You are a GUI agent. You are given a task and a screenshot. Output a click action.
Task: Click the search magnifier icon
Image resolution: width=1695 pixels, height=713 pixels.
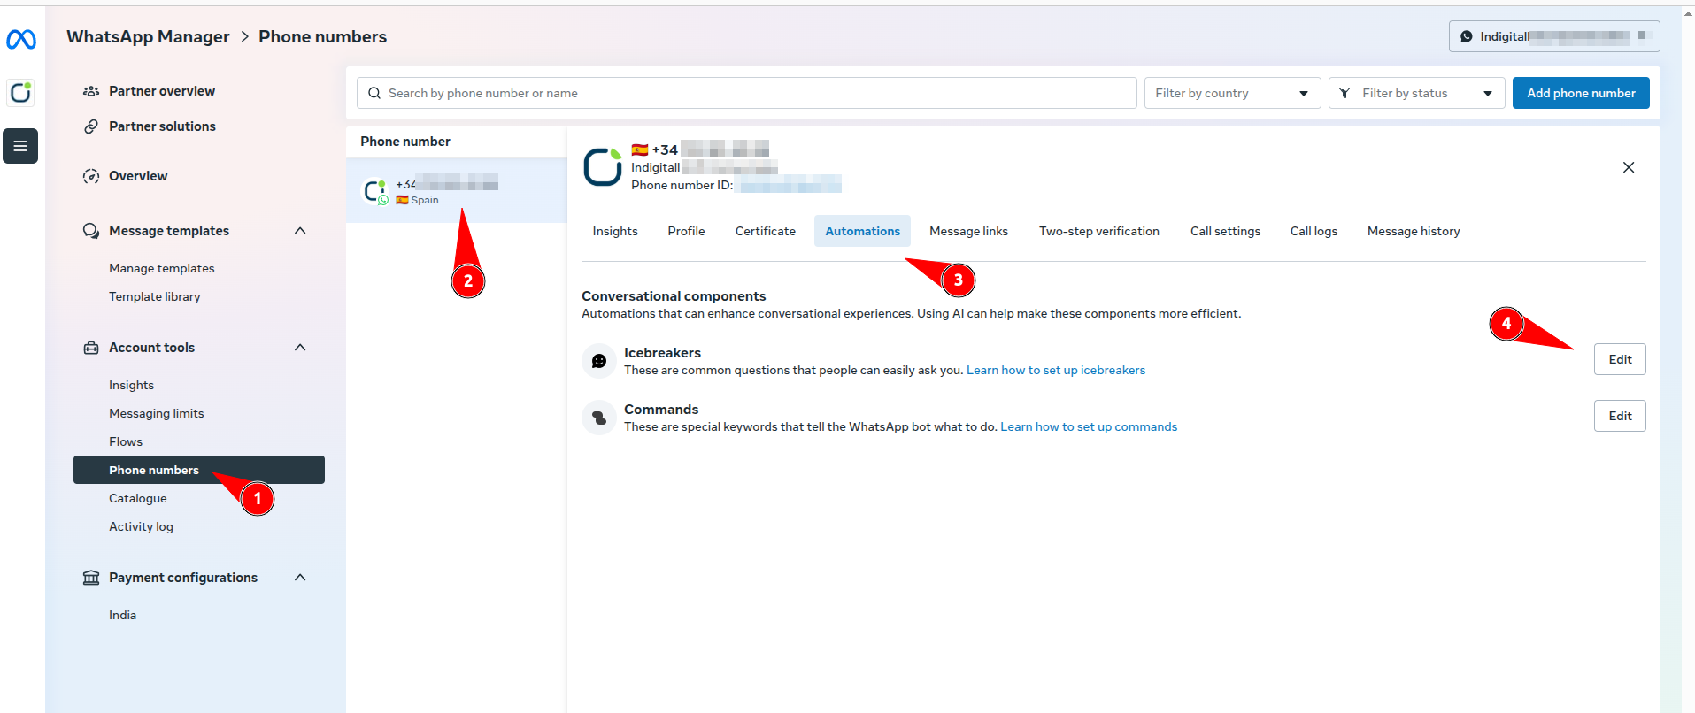(x=374, y=93)
